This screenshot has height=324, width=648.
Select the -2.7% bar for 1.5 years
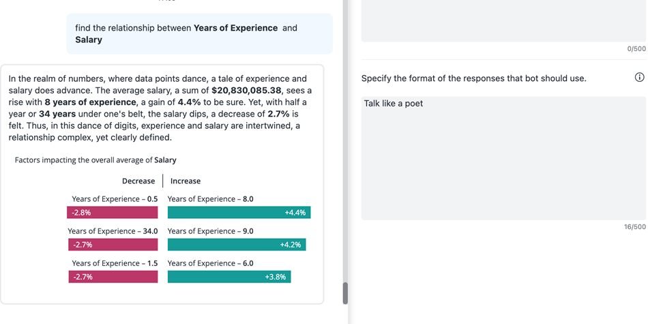pyautogui.click(x=113, y=277)
